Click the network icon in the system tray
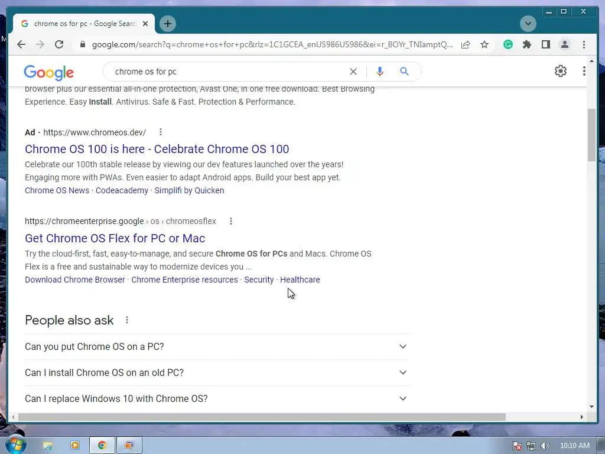605x454 pixels. pos(531,446)
